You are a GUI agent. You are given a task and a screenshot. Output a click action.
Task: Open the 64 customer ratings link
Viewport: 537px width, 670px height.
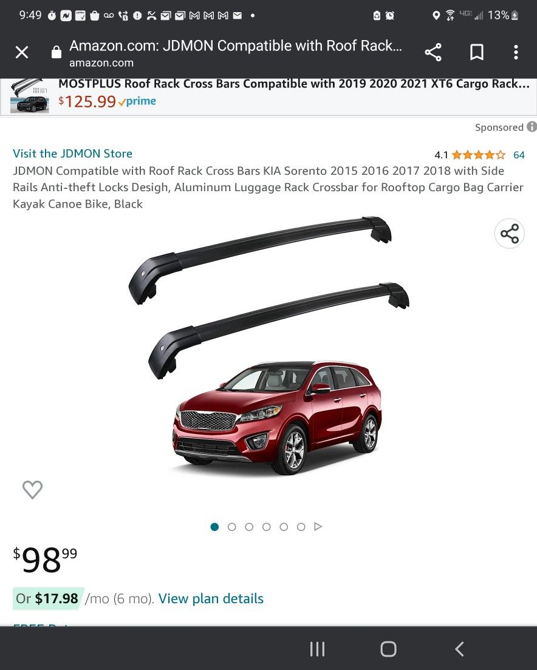[519, 155]
